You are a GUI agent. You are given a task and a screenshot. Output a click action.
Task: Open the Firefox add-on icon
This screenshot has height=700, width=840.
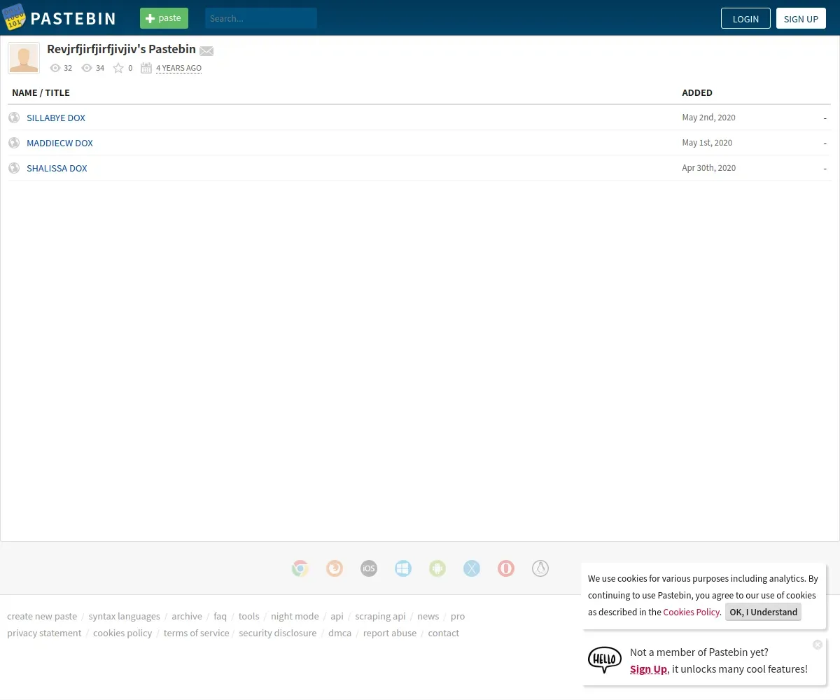335,568
